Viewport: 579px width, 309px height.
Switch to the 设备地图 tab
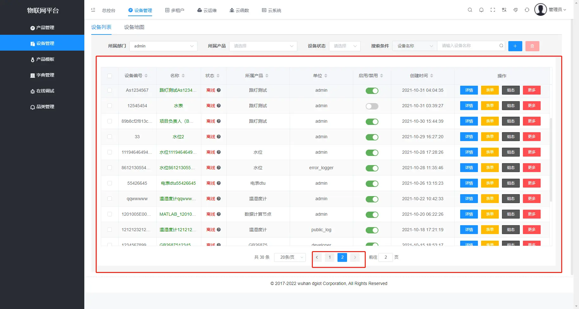pyautogui.click(x=134, y=27)
